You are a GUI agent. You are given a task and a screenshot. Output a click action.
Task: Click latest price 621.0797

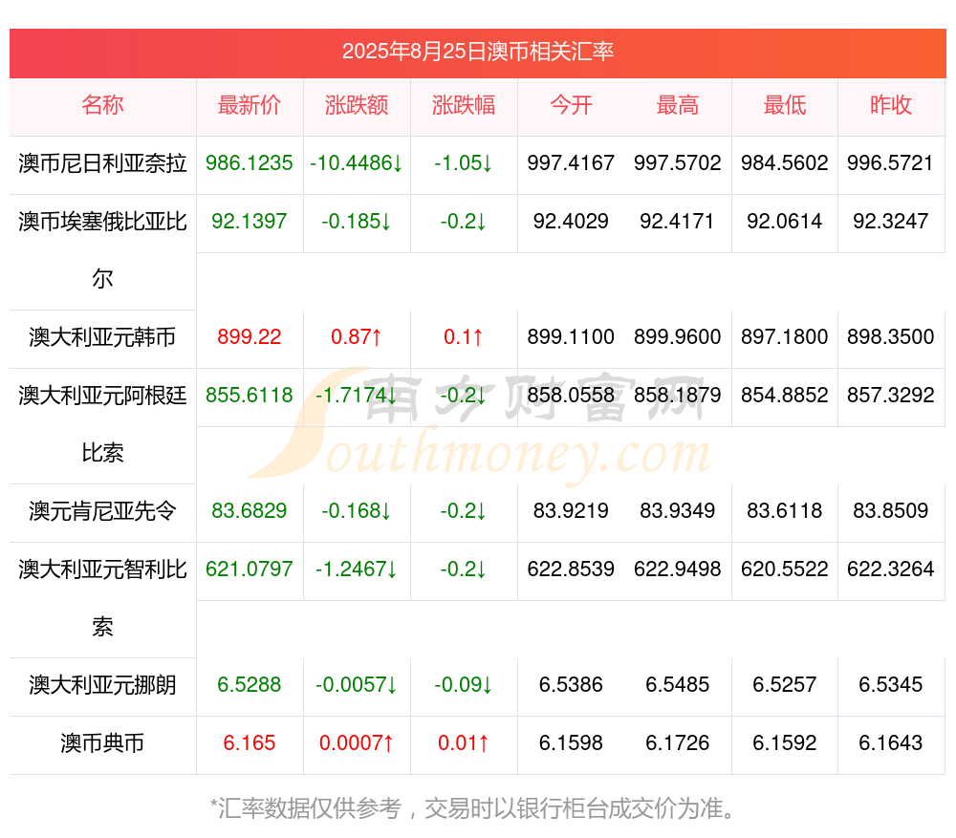(250, 569)
